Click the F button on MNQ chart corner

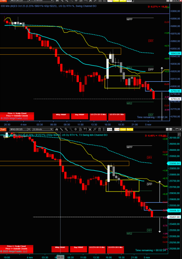[x=179, y=135]
